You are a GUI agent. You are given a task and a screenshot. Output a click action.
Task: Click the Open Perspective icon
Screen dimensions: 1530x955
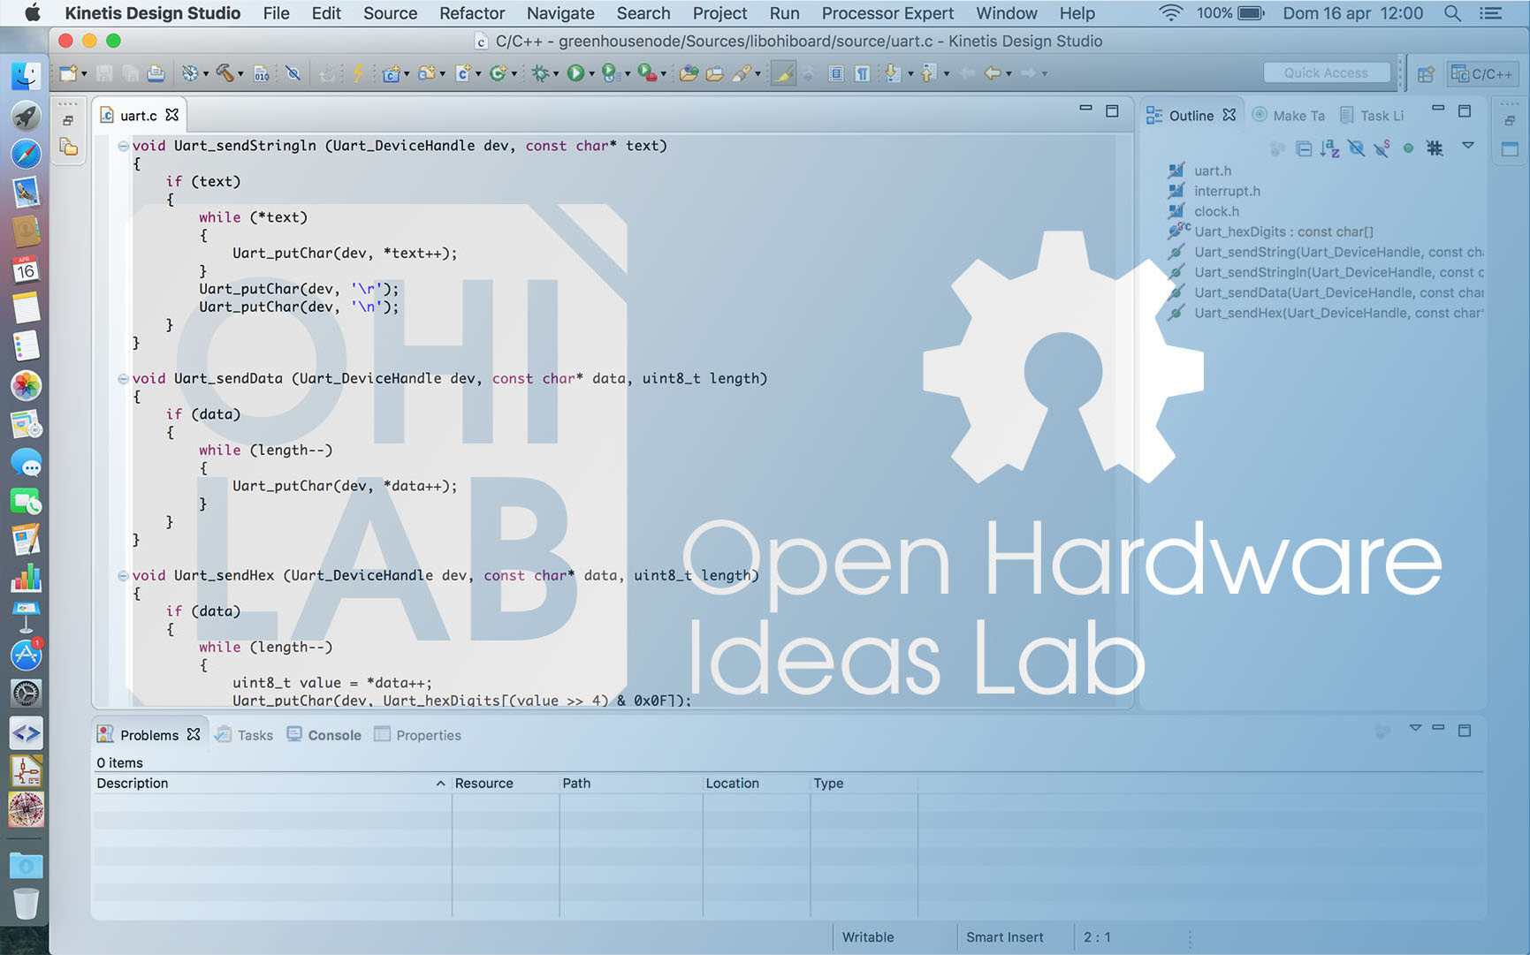1426,74
